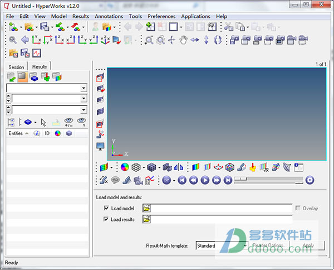Click the monitor display icon in side toolbar
The height and width of the screenshot is (270, 334).
[x=100, y=146]
